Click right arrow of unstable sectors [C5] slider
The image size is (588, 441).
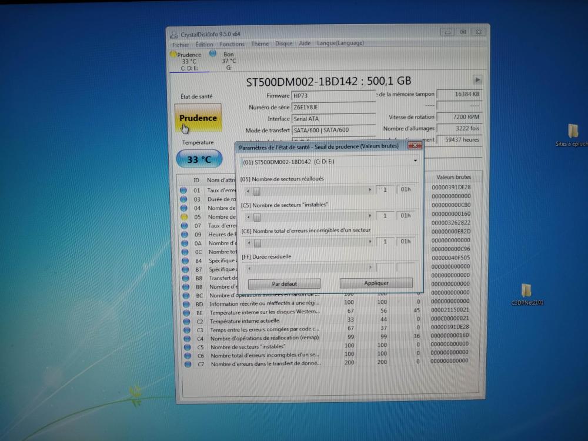(370, 216)
